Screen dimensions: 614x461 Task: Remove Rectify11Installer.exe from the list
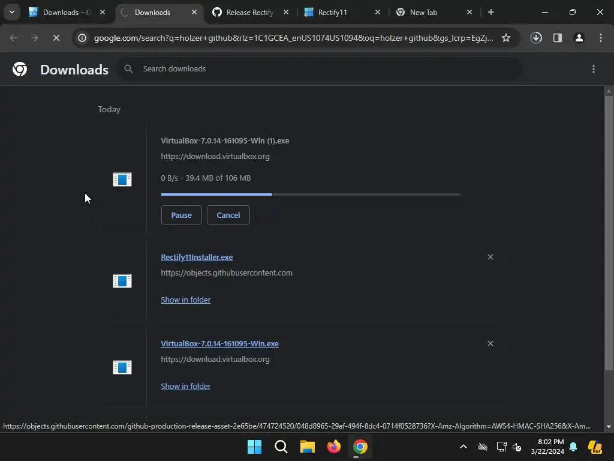pyautogui.click(x=490, y=257)
